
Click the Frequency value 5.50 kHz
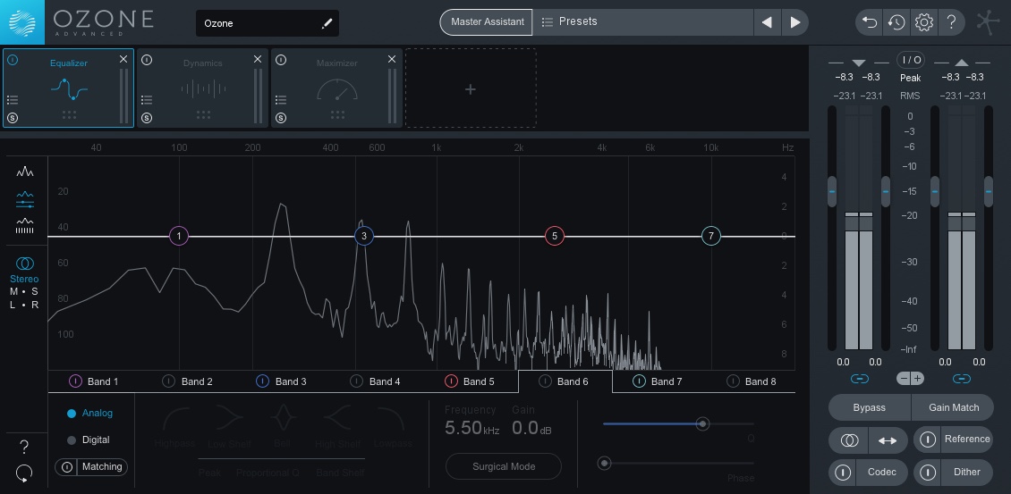pos(472,428)
